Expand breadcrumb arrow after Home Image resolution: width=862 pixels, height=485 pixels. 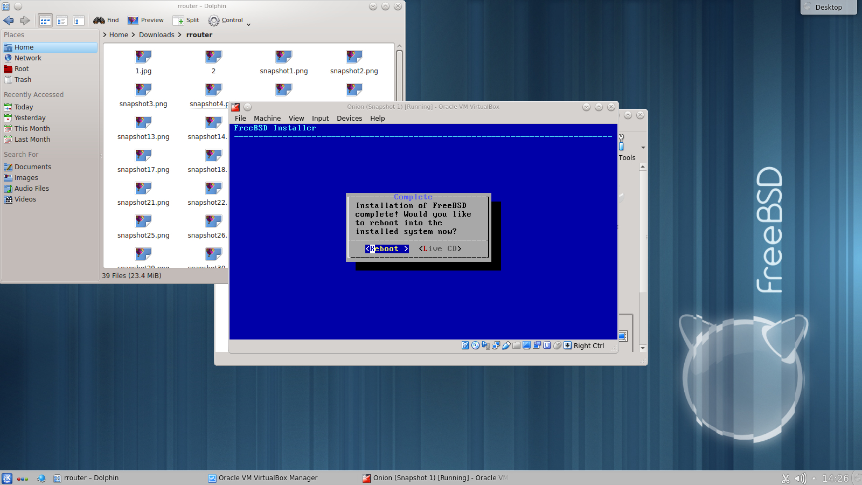coord(133,35)
